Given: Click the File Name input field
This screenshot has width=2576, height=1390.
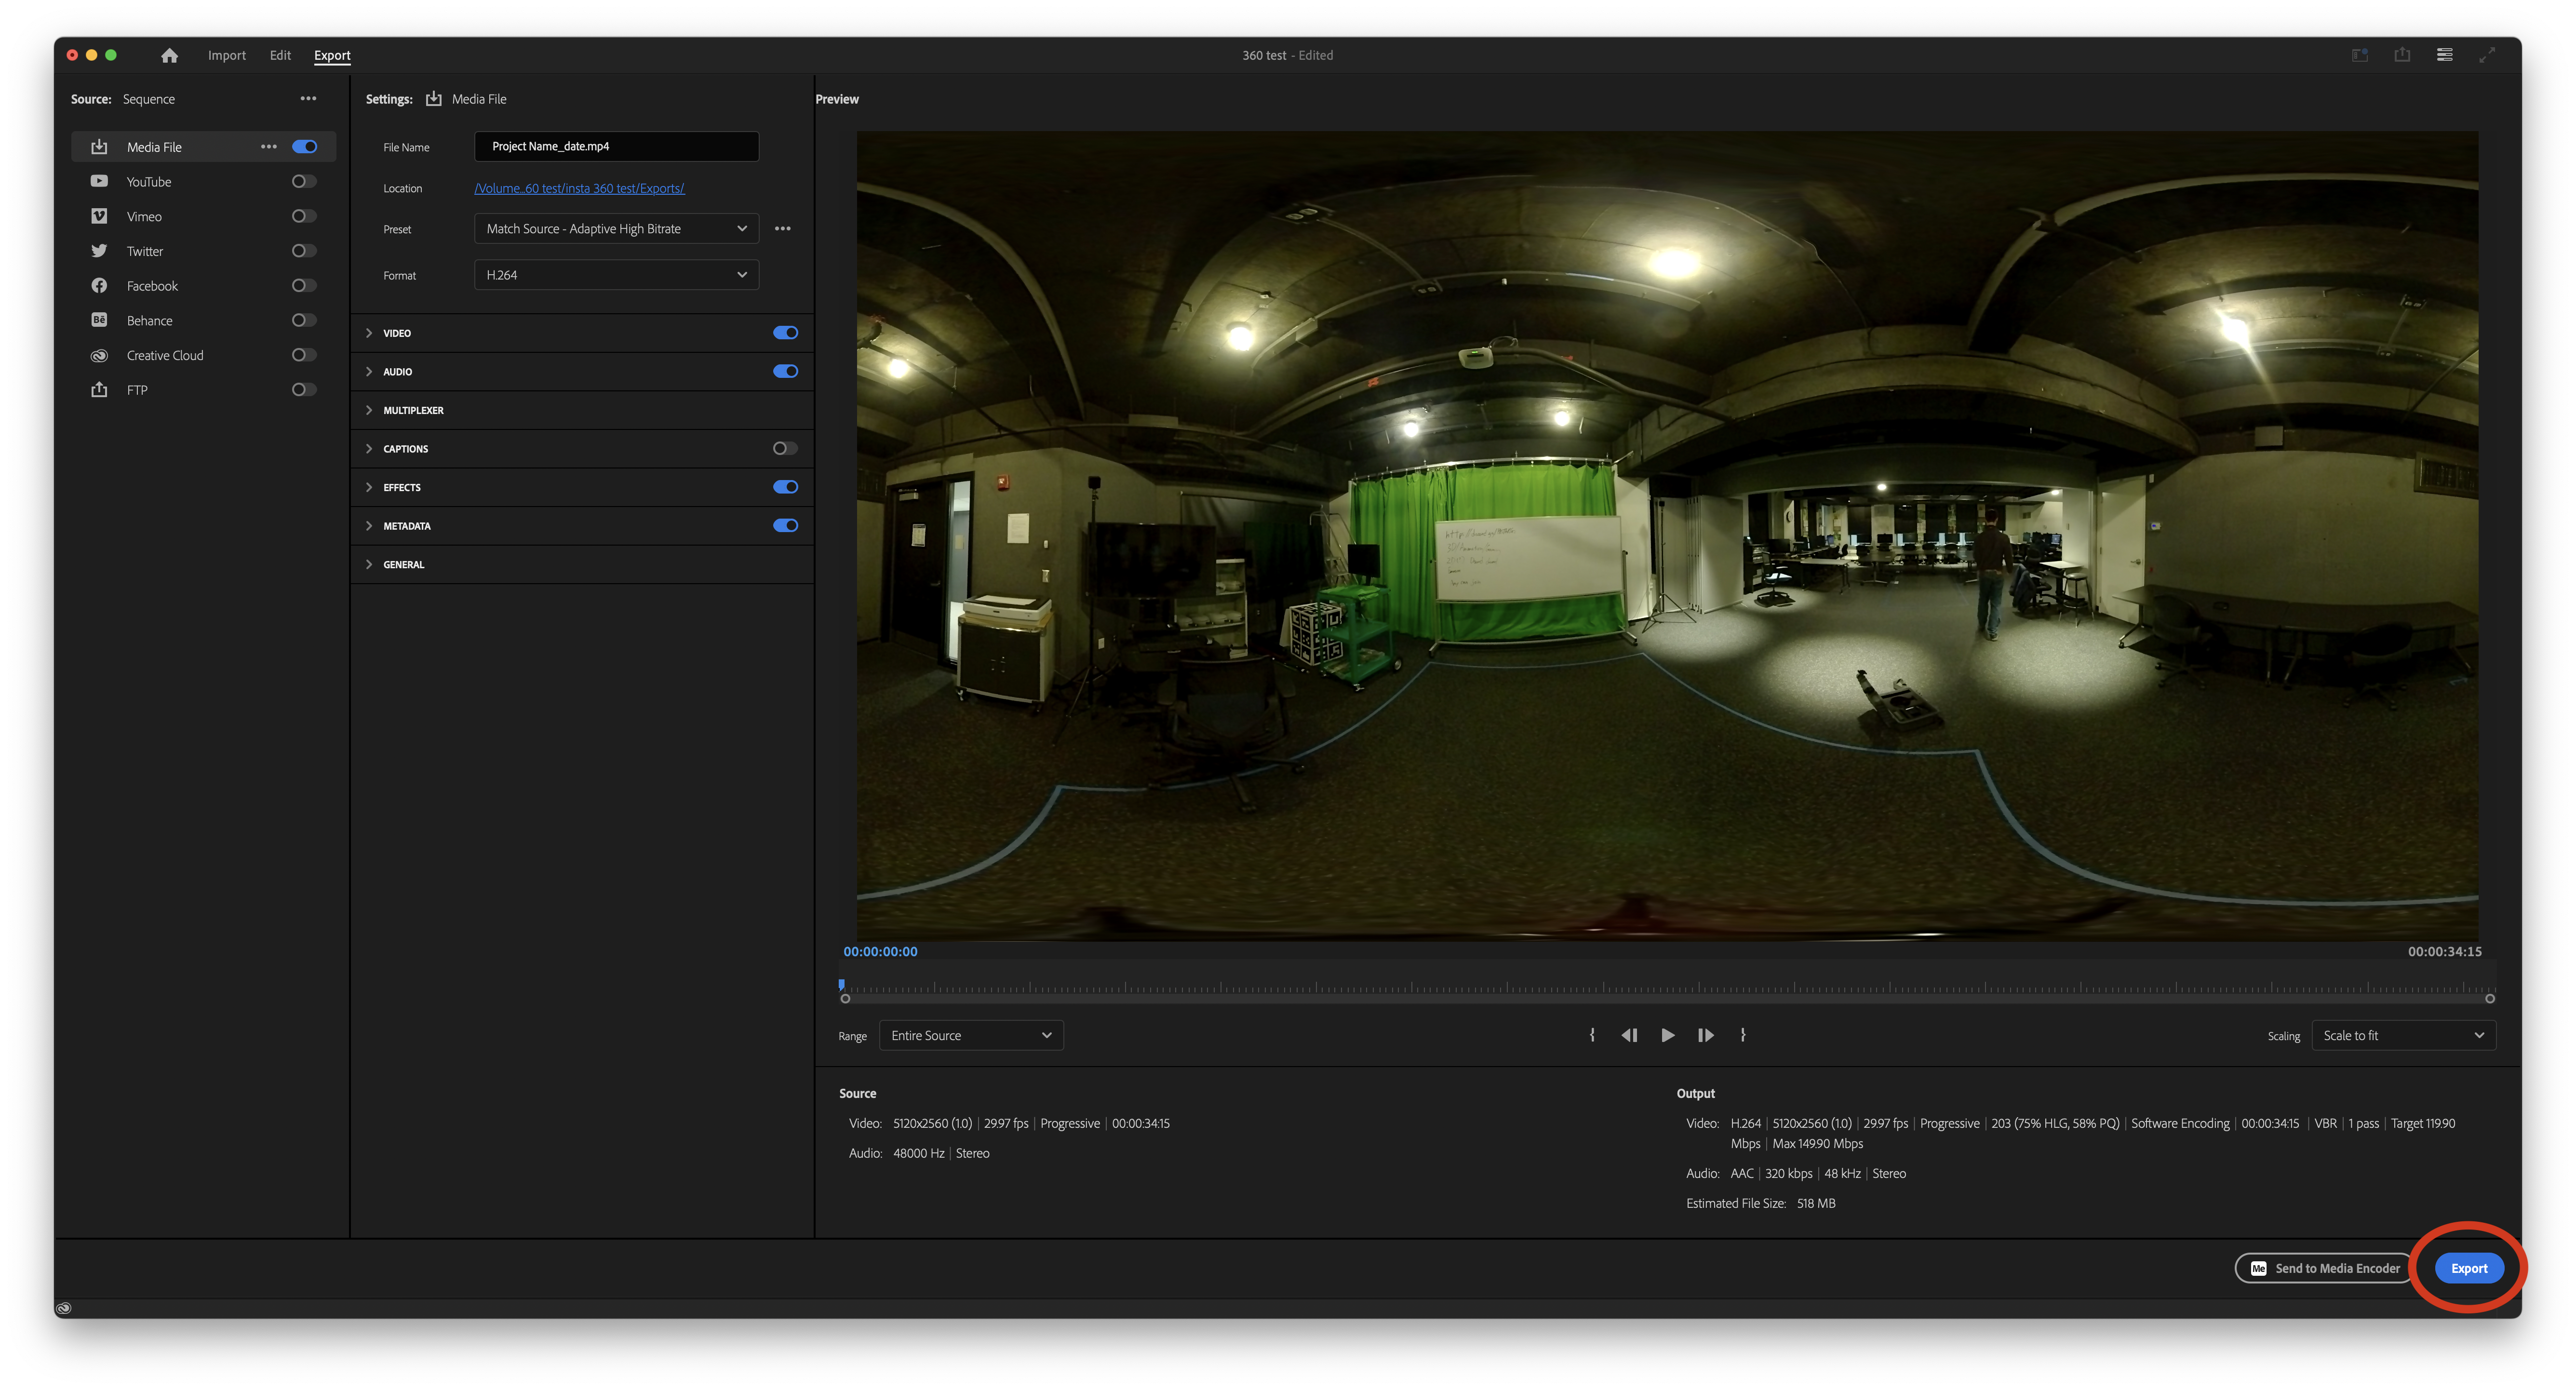Looking at the screenshot, I should coord(616,146).
